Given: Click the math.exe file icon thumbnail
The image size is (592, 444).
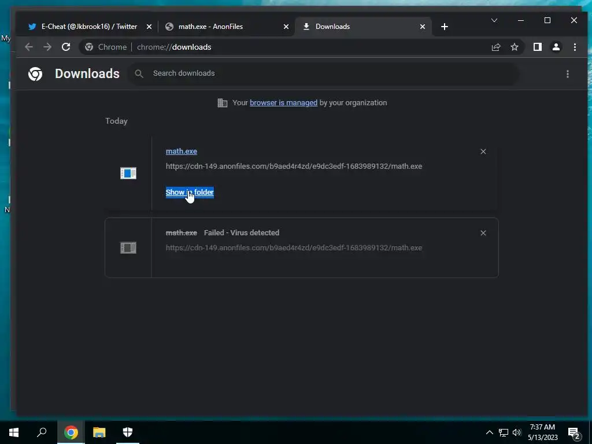Looking at the screenshot, I should [x=128, y=173].
